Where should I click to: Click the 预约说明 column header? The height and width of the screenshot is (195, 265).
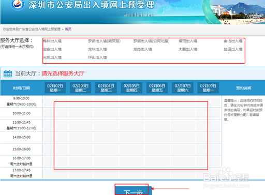244,88
